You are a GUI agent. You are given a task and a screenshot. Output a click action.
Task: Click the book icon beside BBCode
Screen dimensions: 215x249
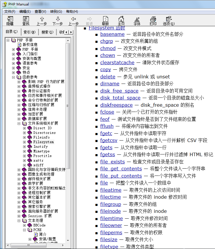pyautogui.click(x=30, y=225)
